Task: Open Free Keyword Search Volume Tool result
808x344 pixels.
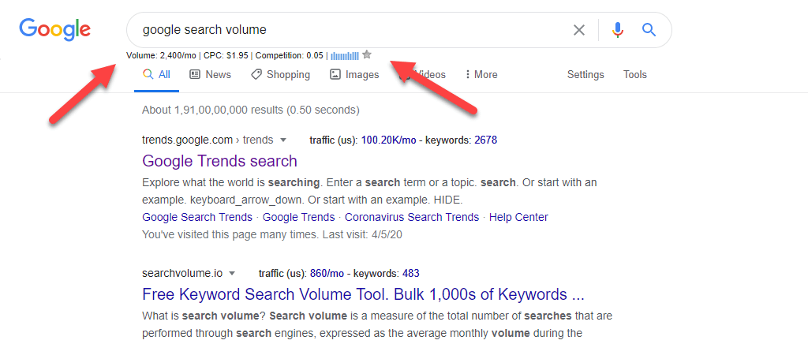Action: pyautogui.click(x=363, y=294)
